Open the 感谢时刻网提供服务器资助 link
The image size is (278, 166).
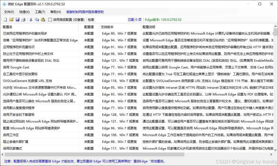coord(85,12)
